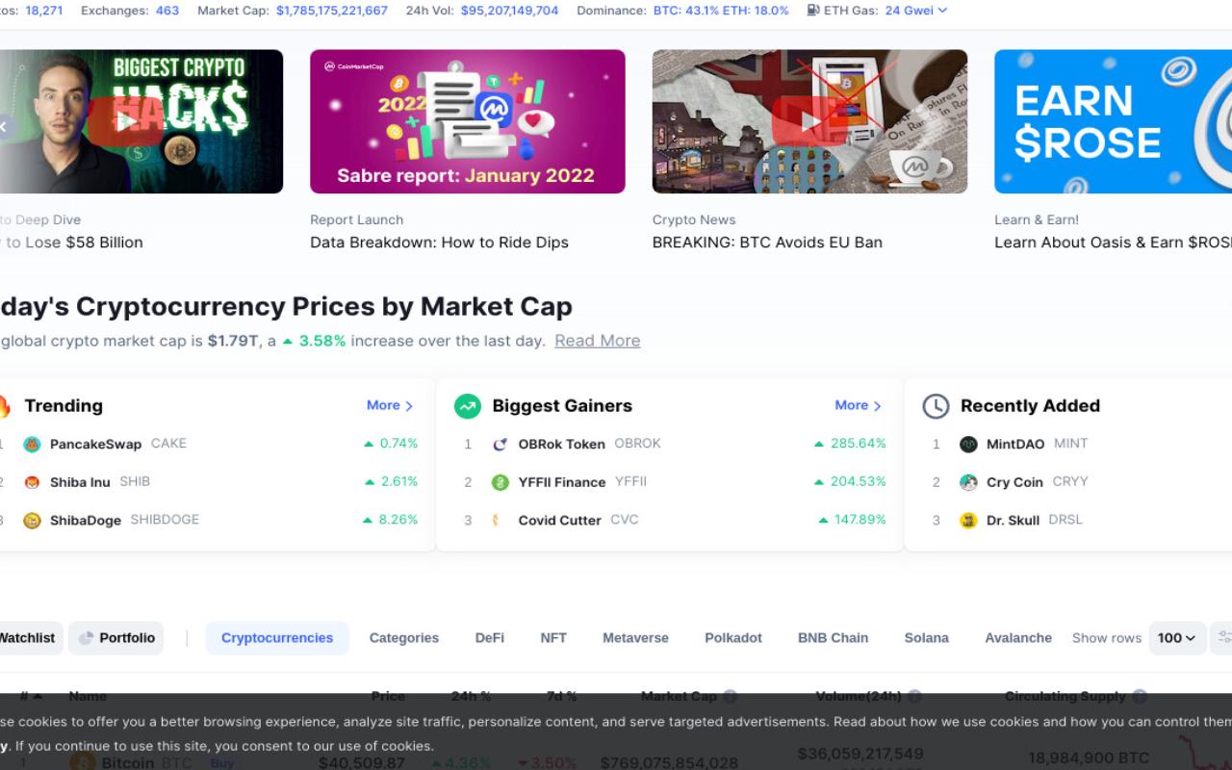Click the ETH Gas pump icon
Image resolution: width=1232 pixels, height=770 pixels.
[x=813, y=11]
